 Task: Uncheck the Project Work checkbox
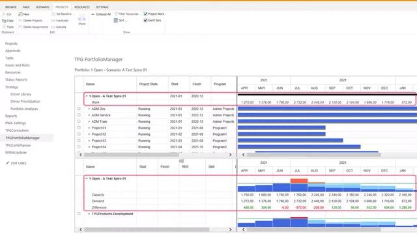(145, 14)
